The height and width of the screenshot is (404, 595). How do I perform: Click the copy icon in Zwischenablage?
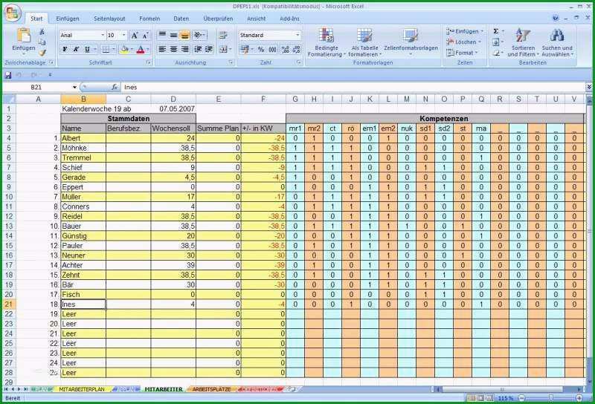42,42
